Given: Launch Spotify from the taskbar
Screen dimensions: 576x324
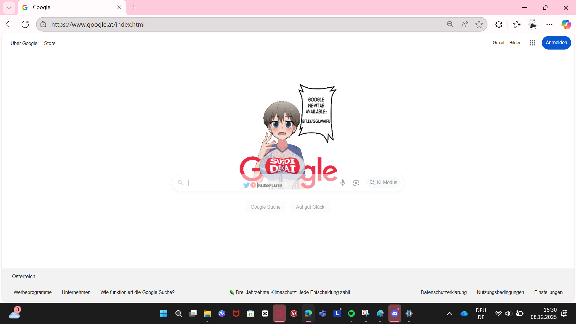Looking at the screenshot, I should (x=351, y=313).
